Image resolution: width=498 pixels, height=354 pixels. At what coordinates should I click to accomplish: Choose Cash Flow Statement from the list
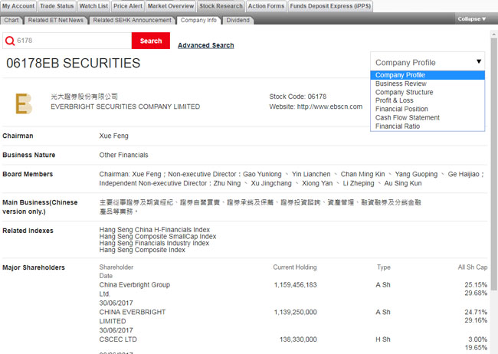[x=428, y=117]
